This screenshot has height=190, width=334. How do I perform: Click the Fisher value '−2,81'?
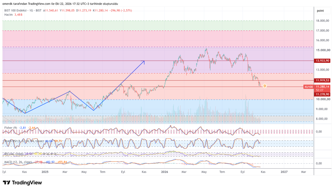tap(23, 128)
